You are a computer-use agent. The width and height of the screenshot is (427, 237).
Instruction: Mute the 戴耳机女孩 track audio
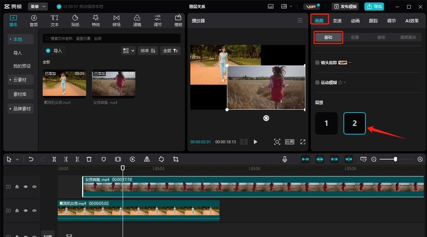click(34, 211)
